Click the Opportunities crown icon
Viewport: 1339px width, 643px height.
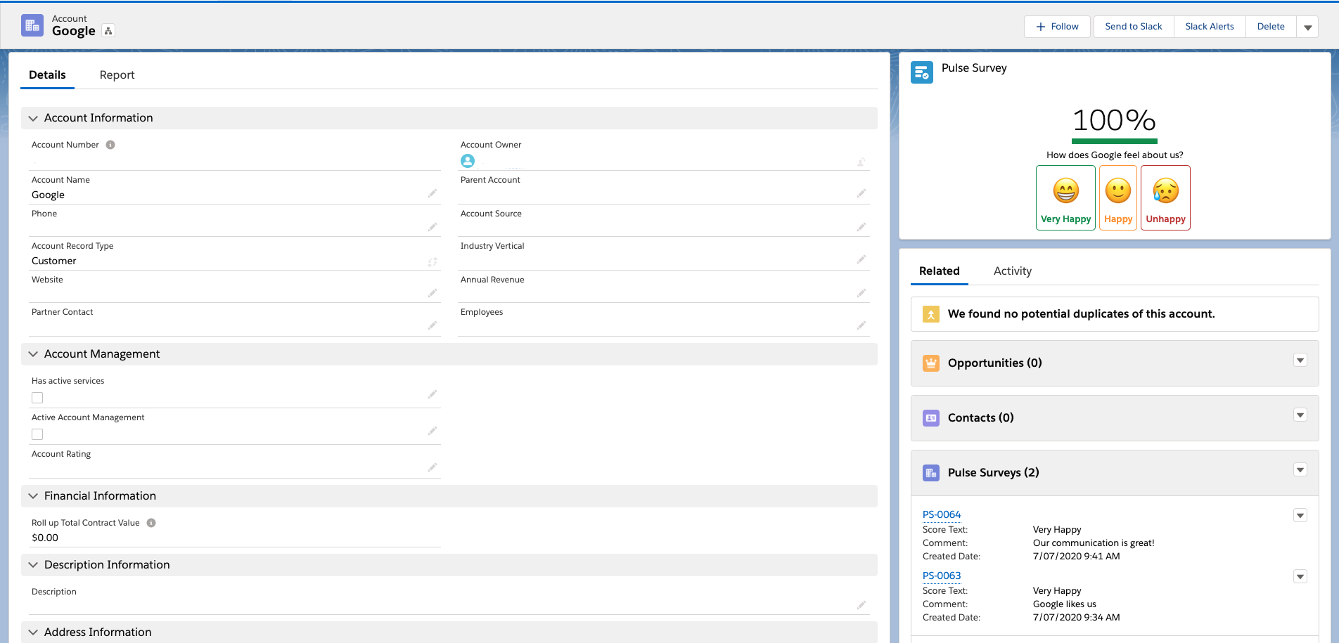tap(931, 363)
